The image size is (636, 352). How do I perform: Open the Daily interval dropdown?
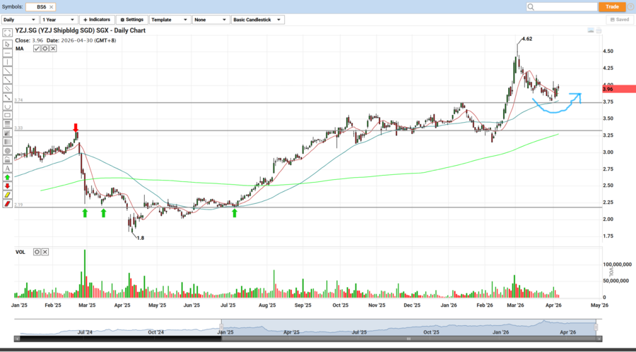click(19, 20)
